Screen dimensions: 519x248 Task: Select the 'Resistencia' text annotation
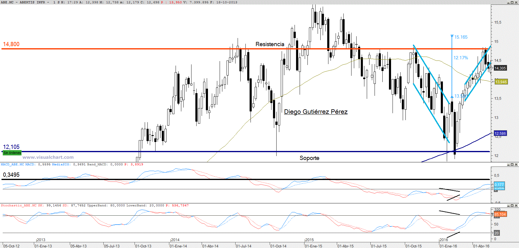270,44
